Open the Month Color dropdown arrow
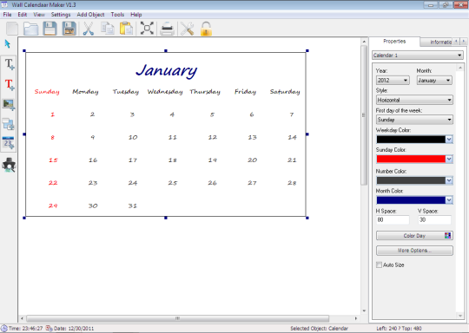 pos(449,200)
